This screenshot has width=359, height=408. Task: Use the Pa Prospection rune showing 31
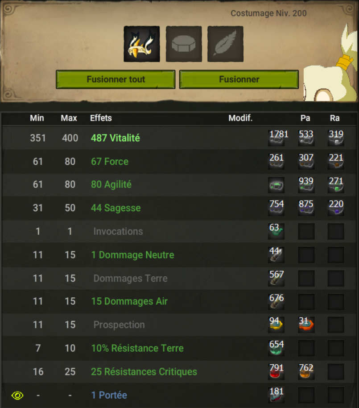tap(306, 325)
